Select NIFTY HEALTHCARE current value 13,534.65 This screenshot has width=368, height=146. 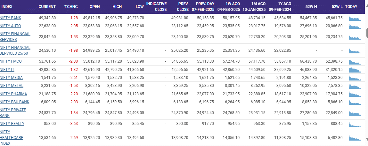[x=47, y=138]
